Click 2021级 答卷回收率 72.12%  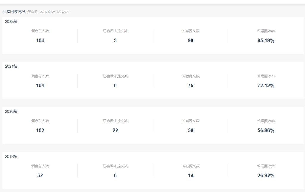[266, 85]
